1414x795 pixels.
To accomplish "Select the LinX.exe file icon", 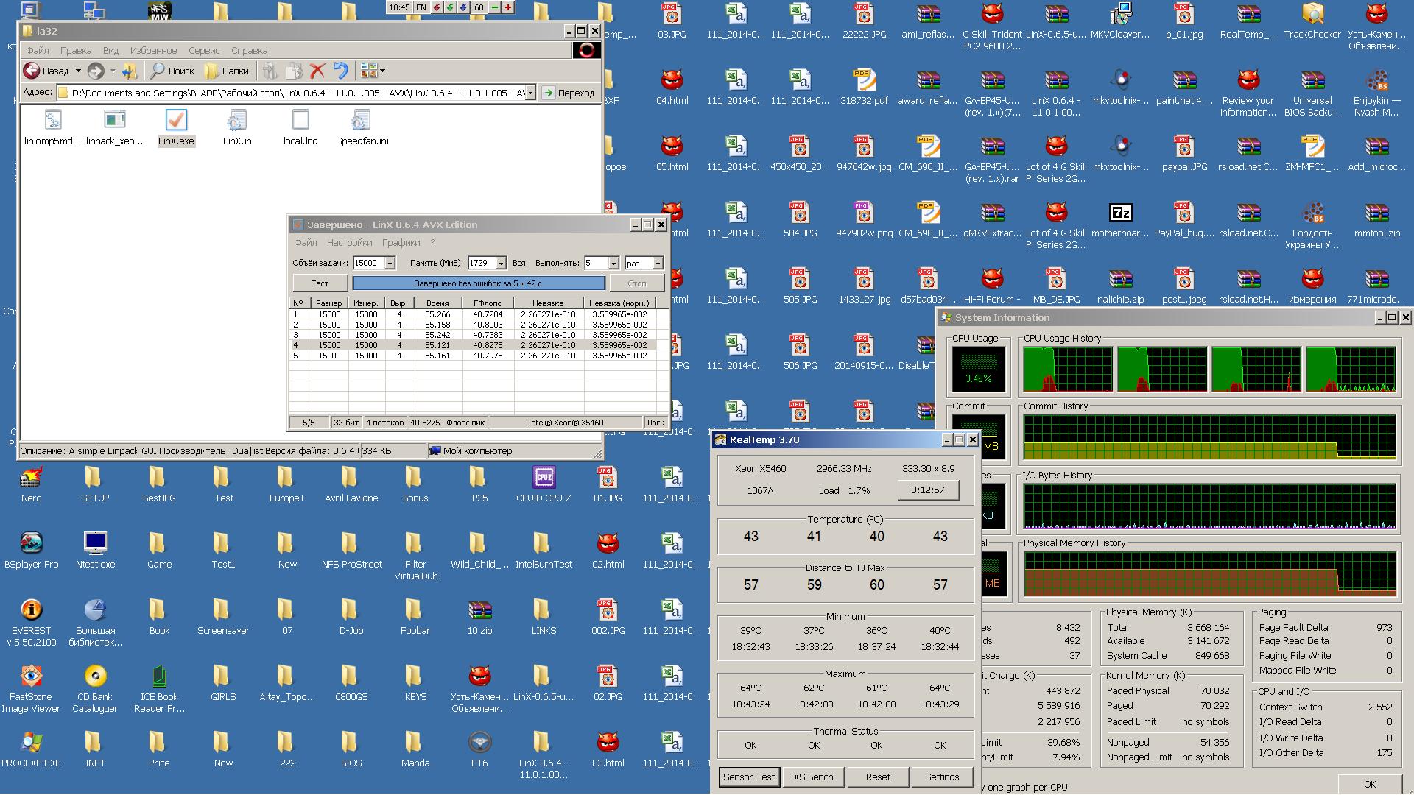I will tap(176, 121).
